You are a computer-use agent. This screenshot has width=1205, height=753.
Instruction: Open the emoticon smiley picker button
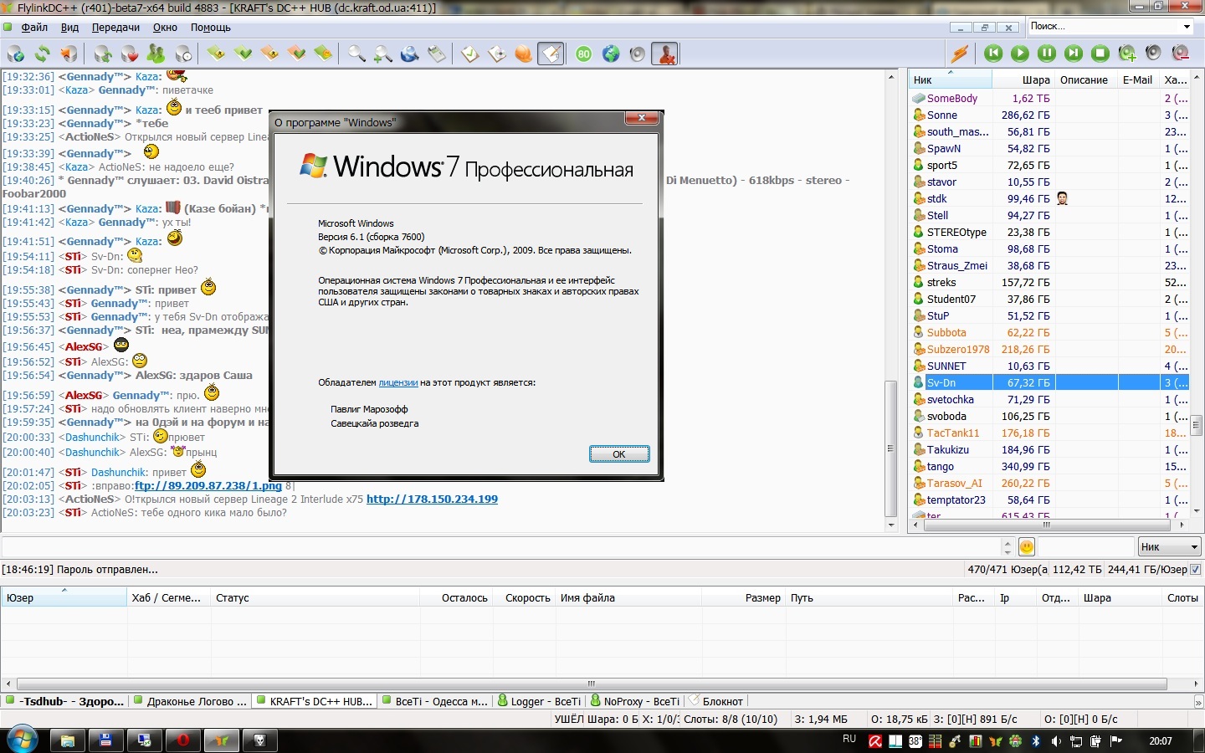1027,547
